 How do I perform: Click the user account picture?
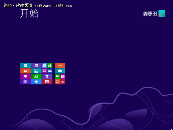[x=162, y=14]
